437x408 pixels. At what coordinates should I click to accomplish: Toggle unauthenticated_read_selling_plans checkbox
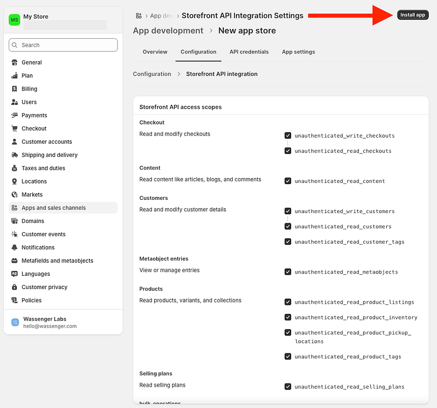(288, 387)
